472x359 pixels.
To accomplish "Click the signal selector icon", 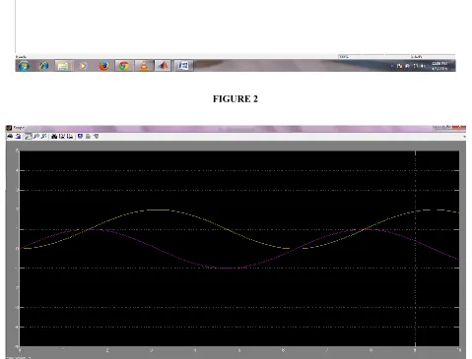I will [x=96, y=137].
